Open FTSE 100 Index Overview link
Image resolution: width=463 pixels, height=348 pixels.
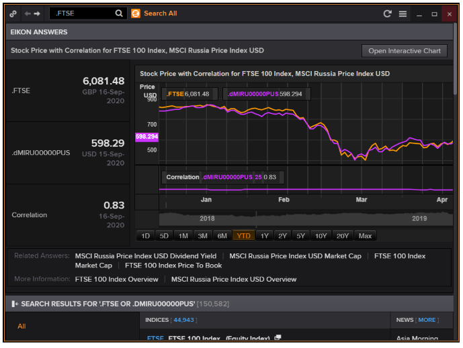point(116,279)
